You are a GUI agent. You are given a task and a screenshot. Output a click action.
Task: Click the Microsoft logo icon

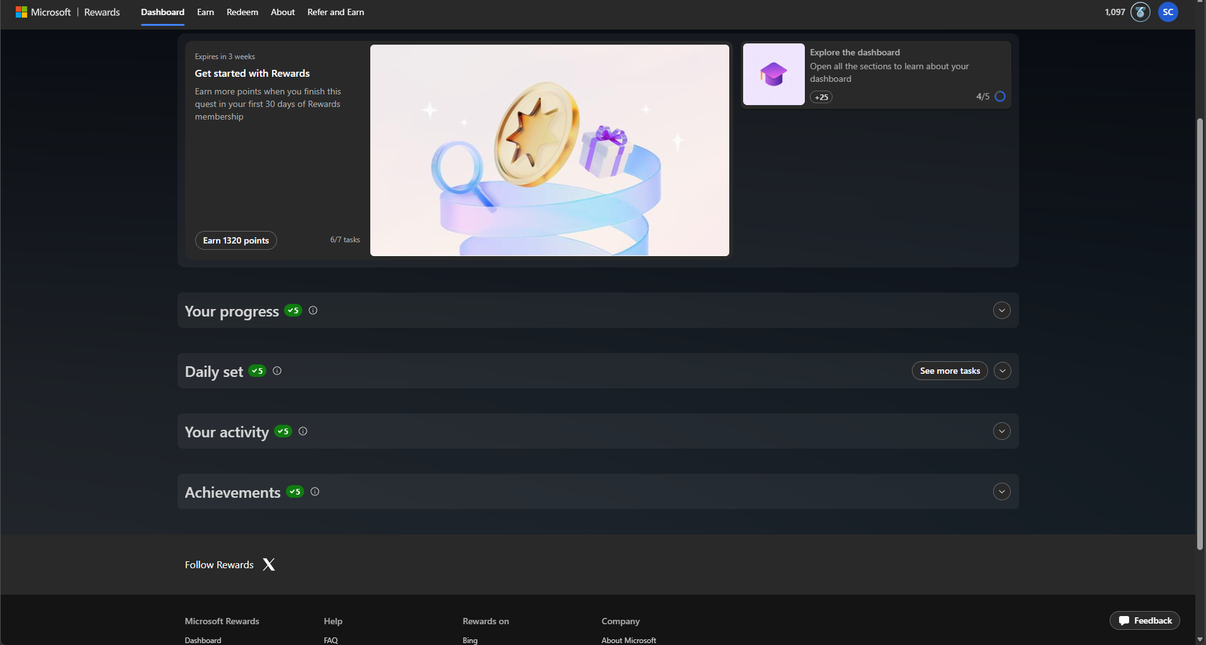(21, 12)
